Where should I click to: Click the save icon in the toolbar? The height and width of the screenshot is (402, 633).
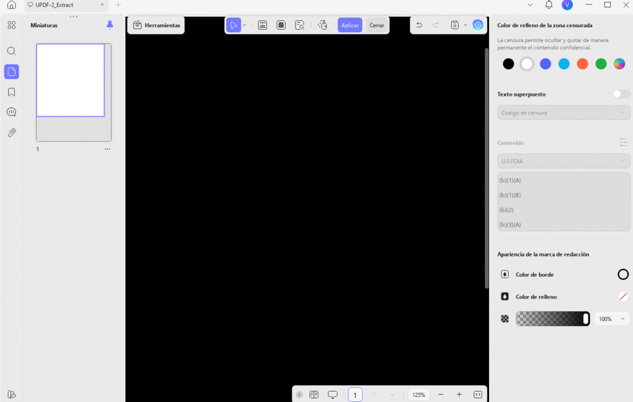point(454,25)
